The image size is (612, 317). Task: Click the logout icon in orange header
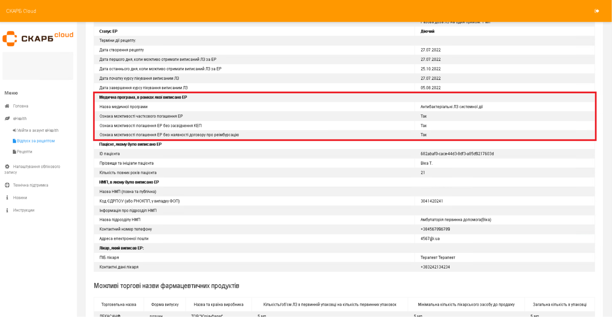597,11
